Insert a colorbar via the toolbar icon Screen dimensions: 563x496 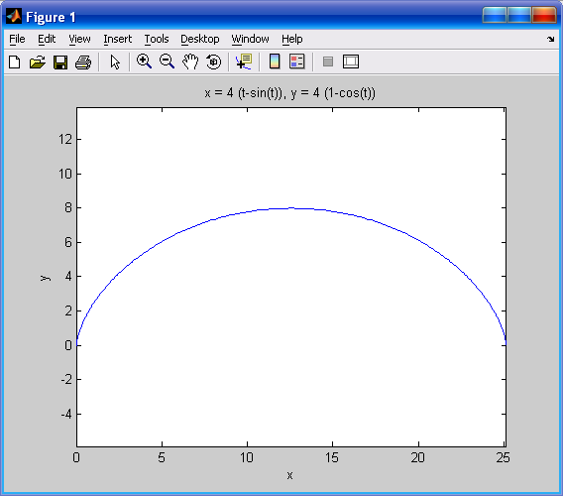coord(275,62)
